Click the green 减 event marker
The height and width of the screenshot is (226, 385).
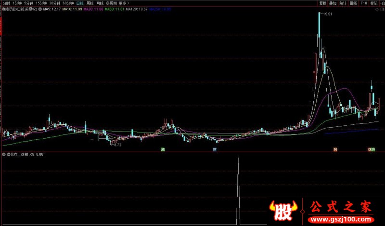point(163,149)
